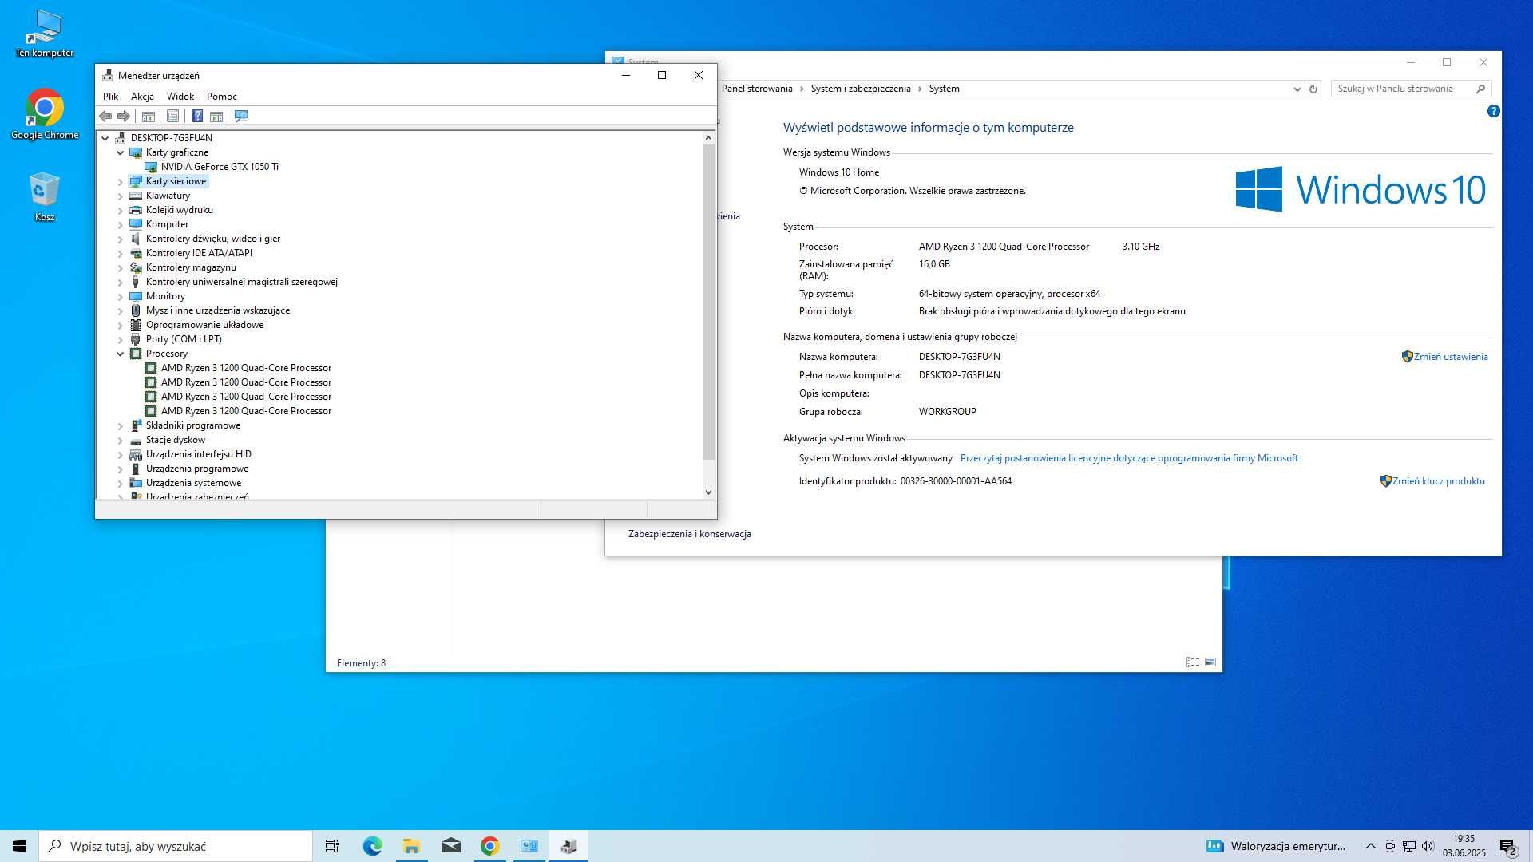Open the address bar history dropdown arrow

[x=1297, y=89]
